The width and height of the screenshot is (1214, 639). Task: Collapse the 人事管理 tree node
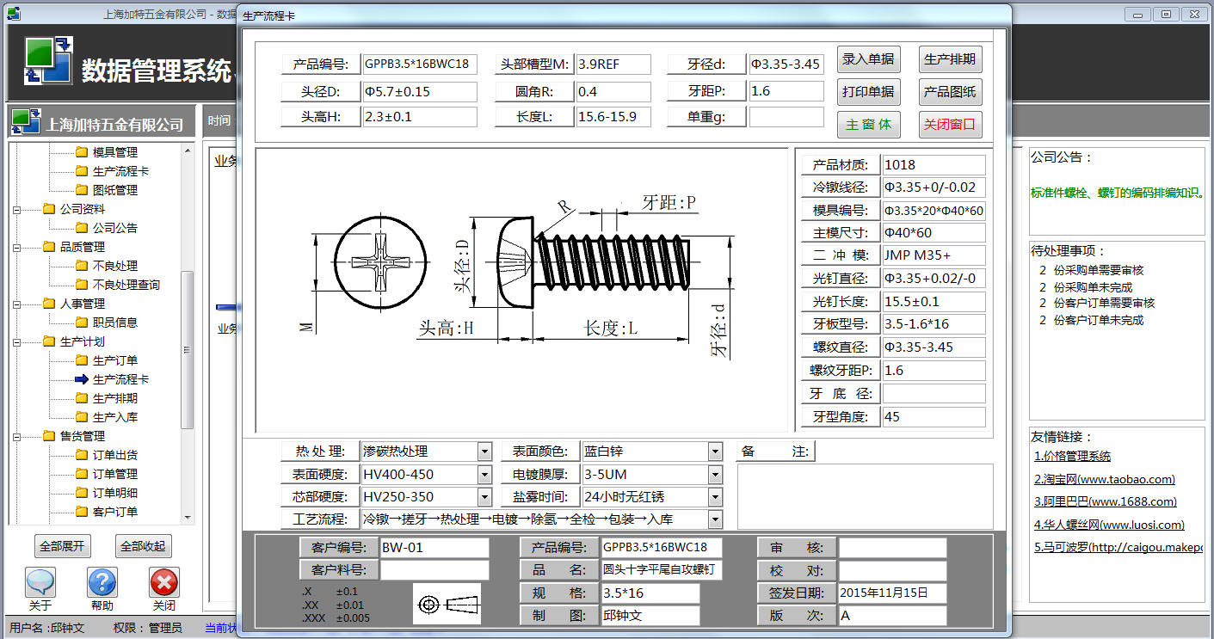[16, 304]
